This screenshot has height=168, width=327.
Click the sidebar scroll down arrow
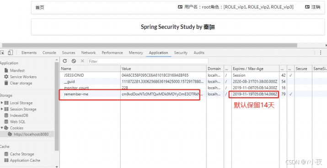[x=57, y=167]
